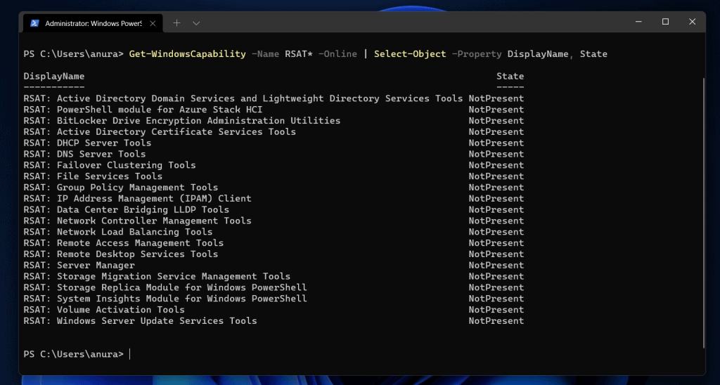Click the State column header
This screenshot has height=385, width=720.
[x=510, y=76]
